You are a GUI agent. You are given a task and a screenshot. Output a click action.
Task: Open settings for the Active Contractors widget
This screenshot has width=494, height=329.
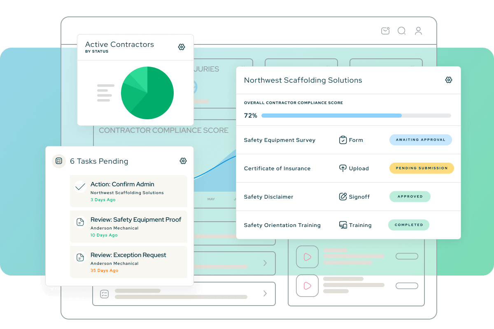182,47
